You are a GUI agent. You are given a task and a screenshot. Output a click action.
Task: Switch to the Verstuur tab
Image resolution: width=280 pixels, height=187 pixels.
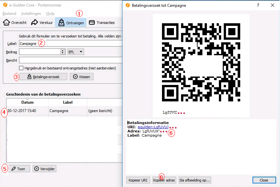tap(42, 23)
